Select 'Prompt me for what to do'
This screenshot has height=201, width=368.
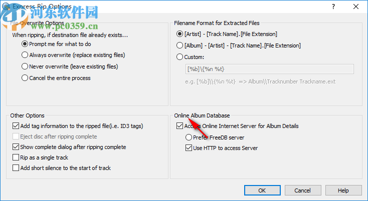[x=25, y=44]
